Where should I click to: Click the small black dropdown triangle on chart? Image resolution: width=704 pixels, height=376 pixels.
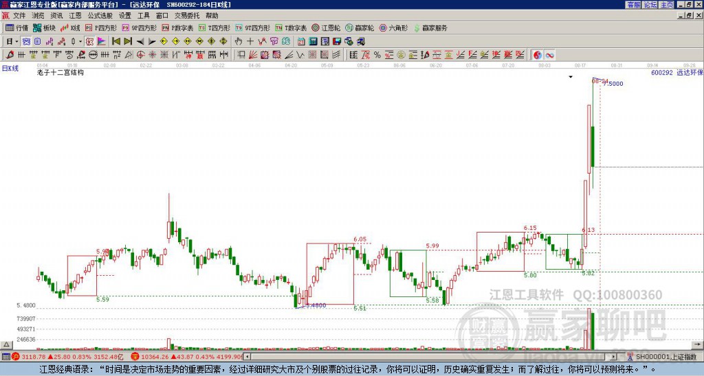[571, 77]
